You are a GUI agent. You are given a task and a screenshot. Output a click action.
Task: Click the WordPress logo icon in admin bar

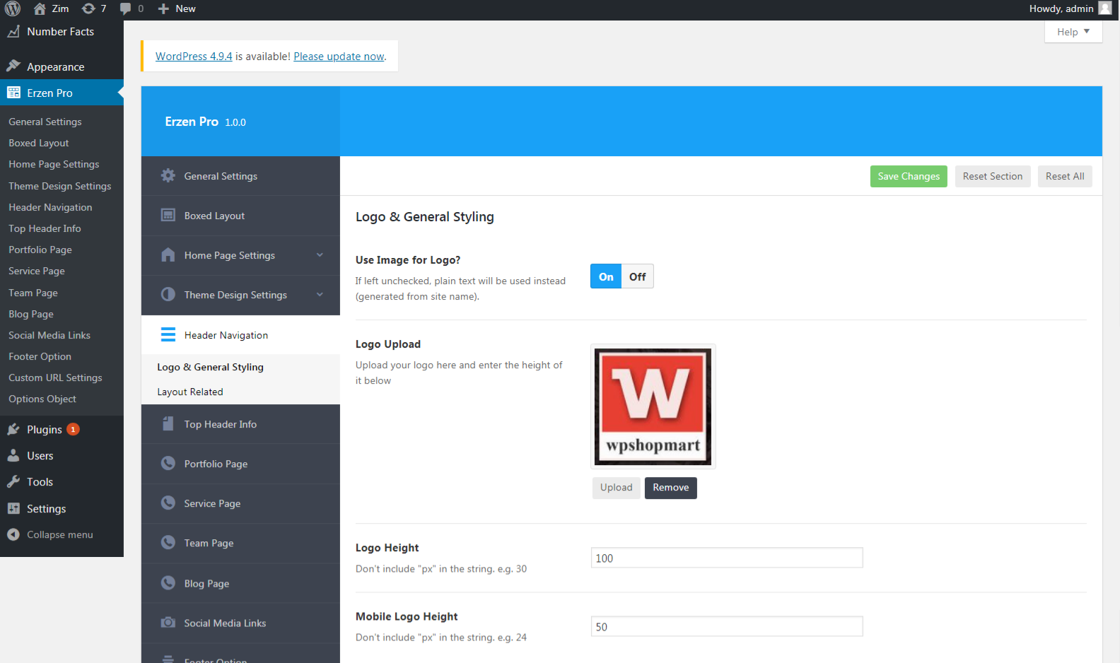point(13,8)
